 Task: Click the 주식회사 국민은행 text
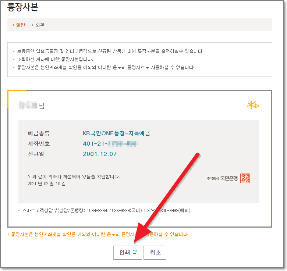click(x=222, y=178)
